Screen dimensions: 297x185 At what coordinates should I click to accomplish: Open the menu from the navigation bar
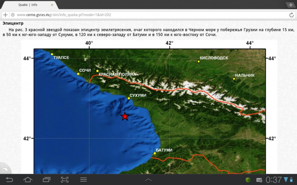point(83,180)
